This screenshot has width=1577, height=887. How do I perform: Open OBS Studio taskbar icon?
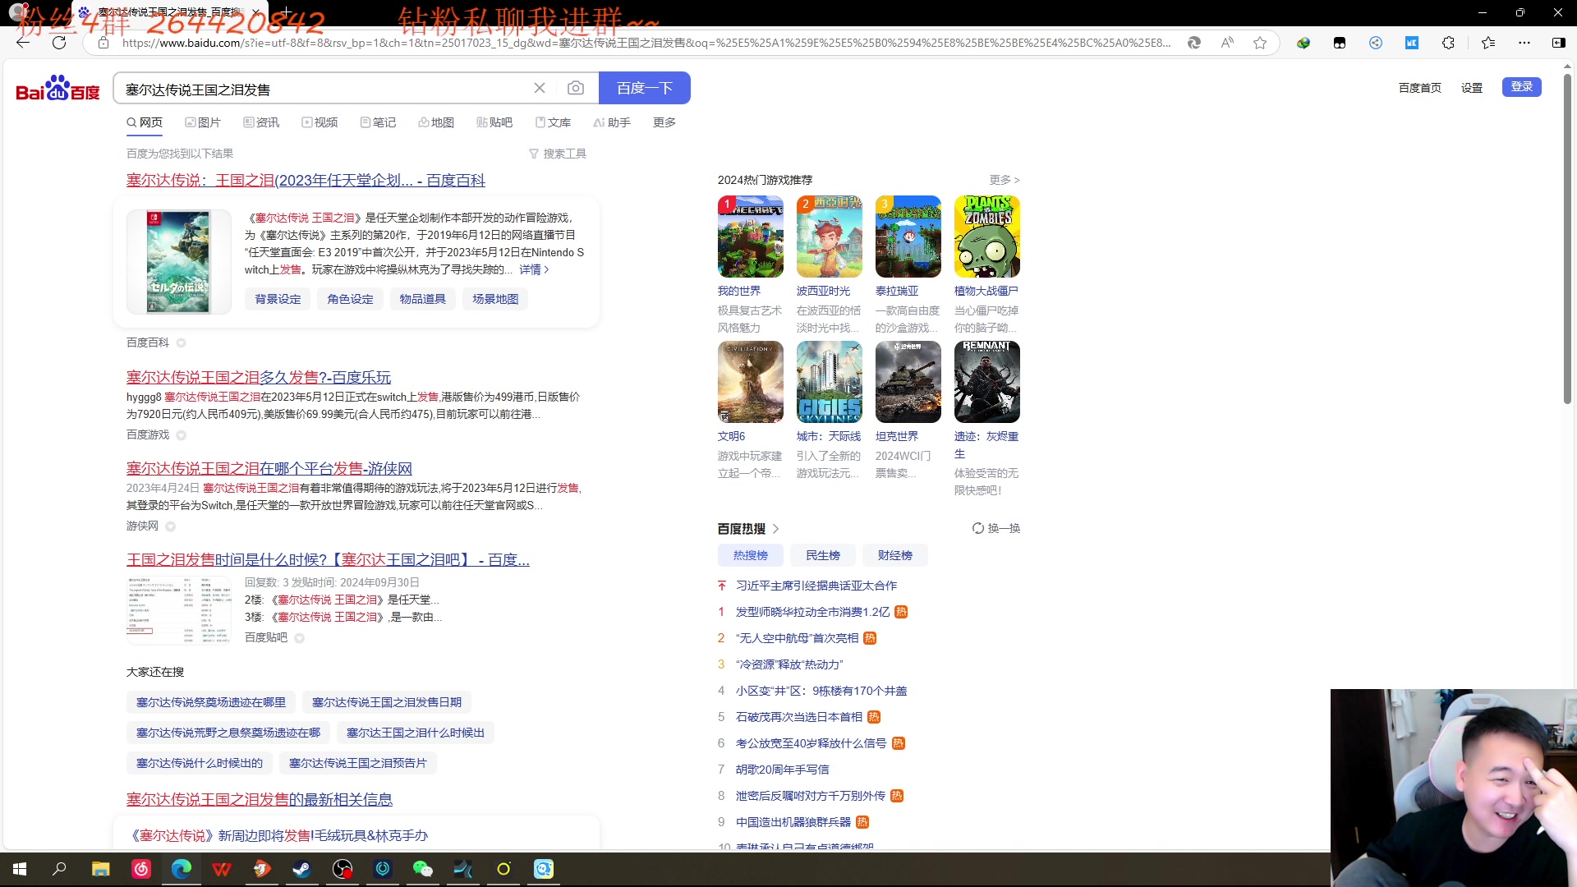coord(343,869)
